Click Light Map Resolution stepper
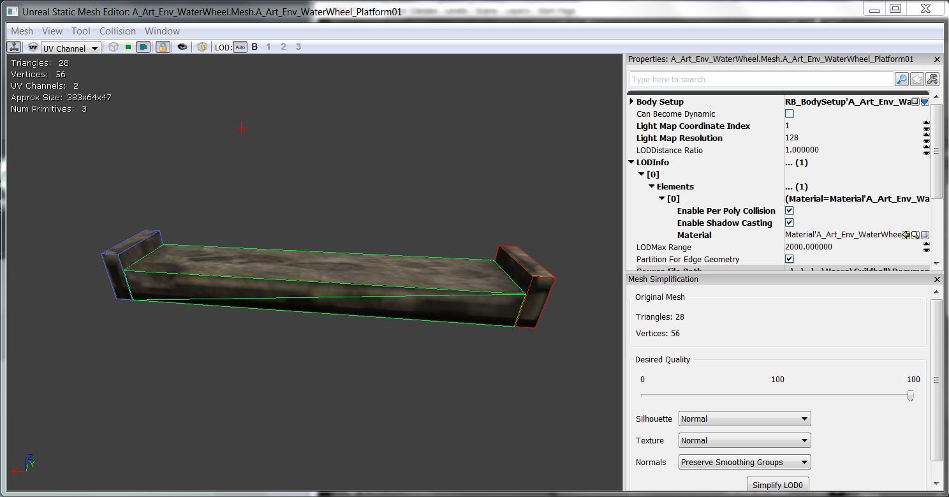The width and height of the screenshot is (949, 497). [x=927, y=138]
